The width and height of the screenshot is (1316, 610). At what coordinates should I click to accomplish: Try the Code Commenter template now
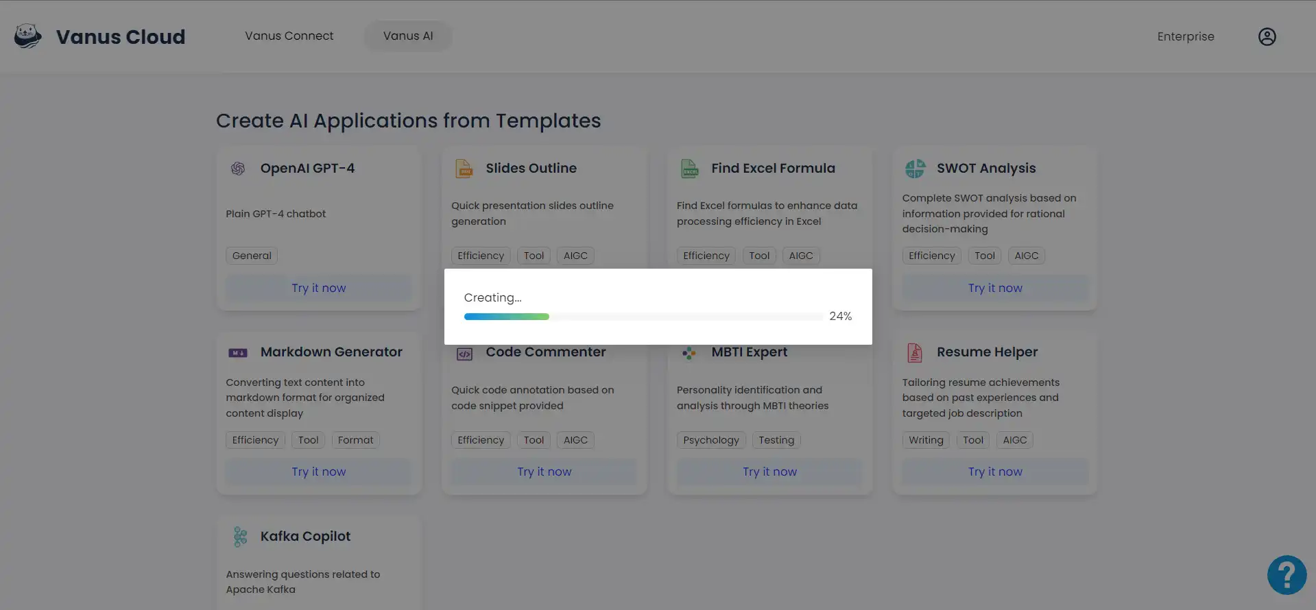point(545,472)
